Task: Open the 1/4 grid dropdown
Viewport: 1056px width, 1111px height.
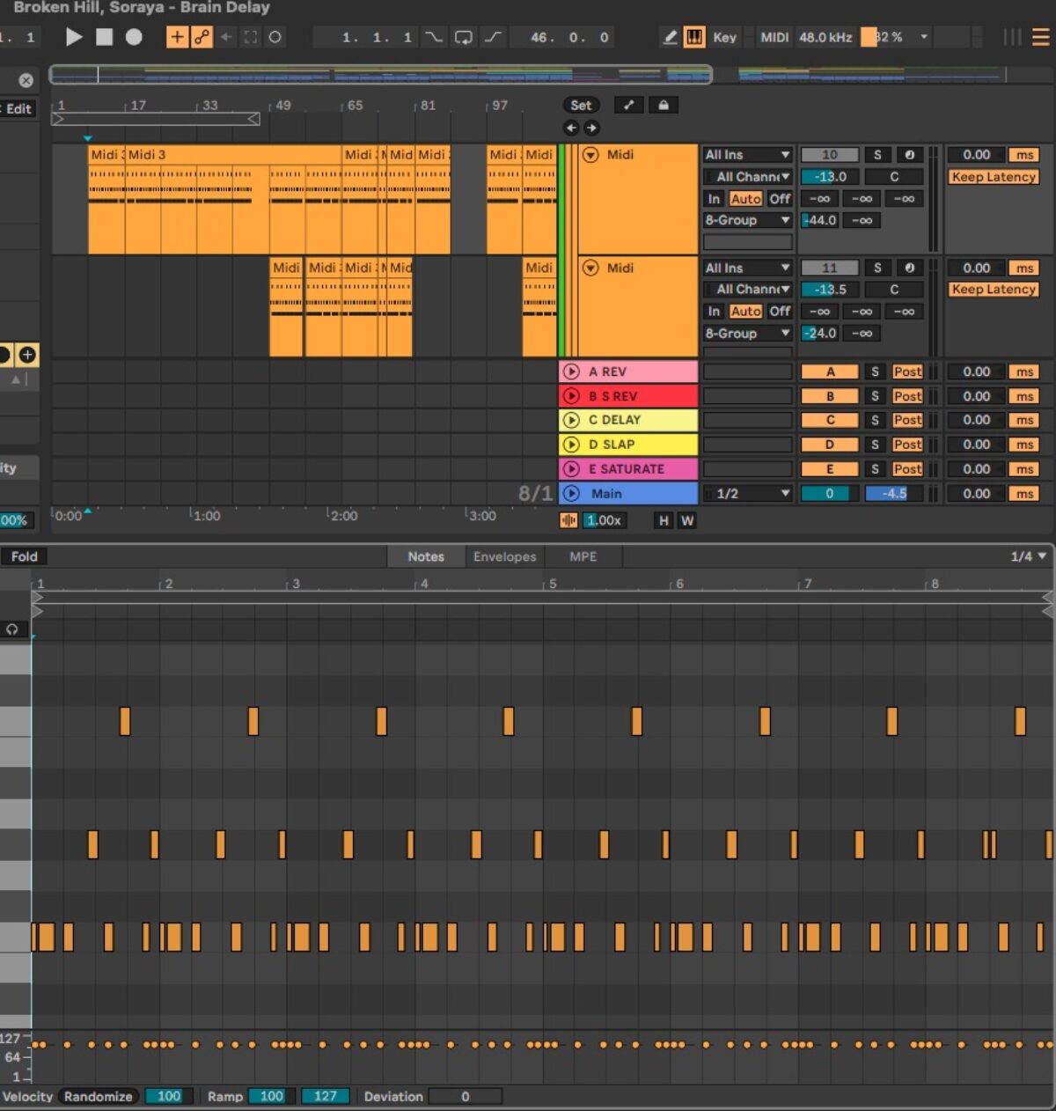Action: (1028, 556)
